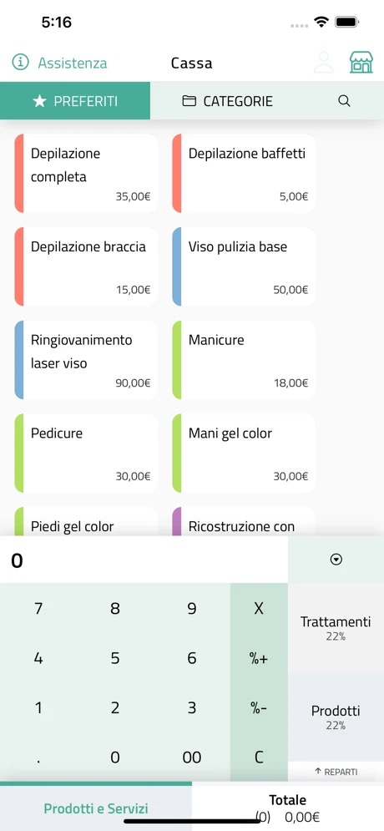Select the Prodotti e Servizi tab

pyautogui.click(x=96, y=808)
